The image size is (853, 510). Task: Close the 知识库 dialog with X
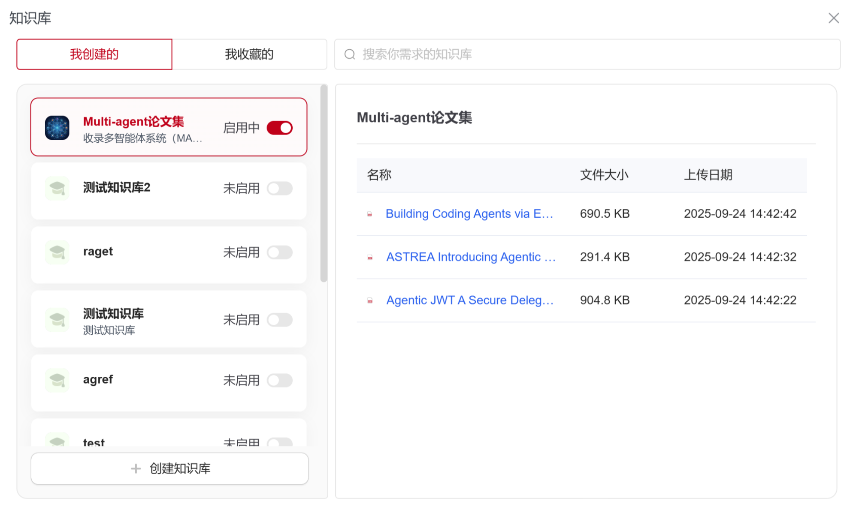[x=833, y=18]
